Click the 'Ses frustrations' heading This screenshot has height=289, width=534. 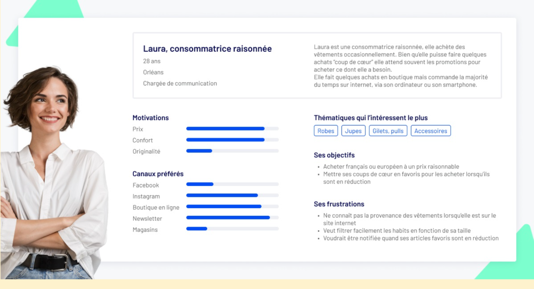click(x=339, y=204)
